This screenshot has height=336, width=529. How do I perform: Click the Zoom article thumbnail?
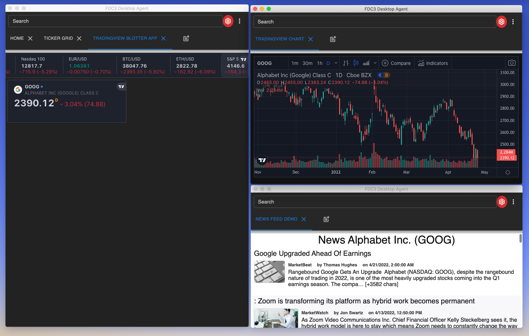(x=276, y=318)
